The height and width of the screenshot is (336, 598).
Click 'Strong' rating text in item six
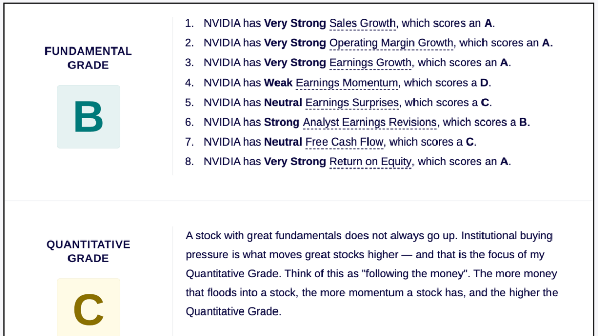coord(282,122)
